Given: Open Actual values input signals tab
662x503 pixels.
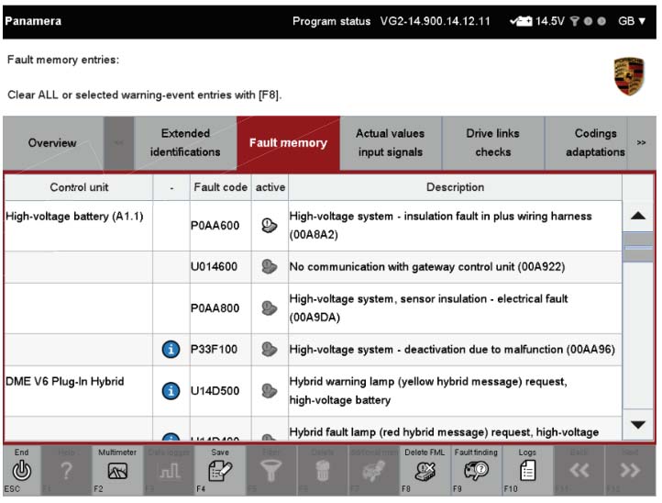Looking at the screenshot, I should tap(391, 142).
